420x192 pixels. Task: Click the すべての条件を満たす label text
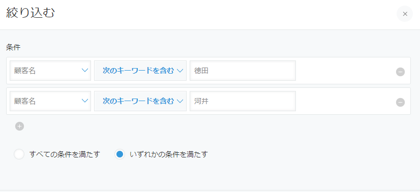65,154
